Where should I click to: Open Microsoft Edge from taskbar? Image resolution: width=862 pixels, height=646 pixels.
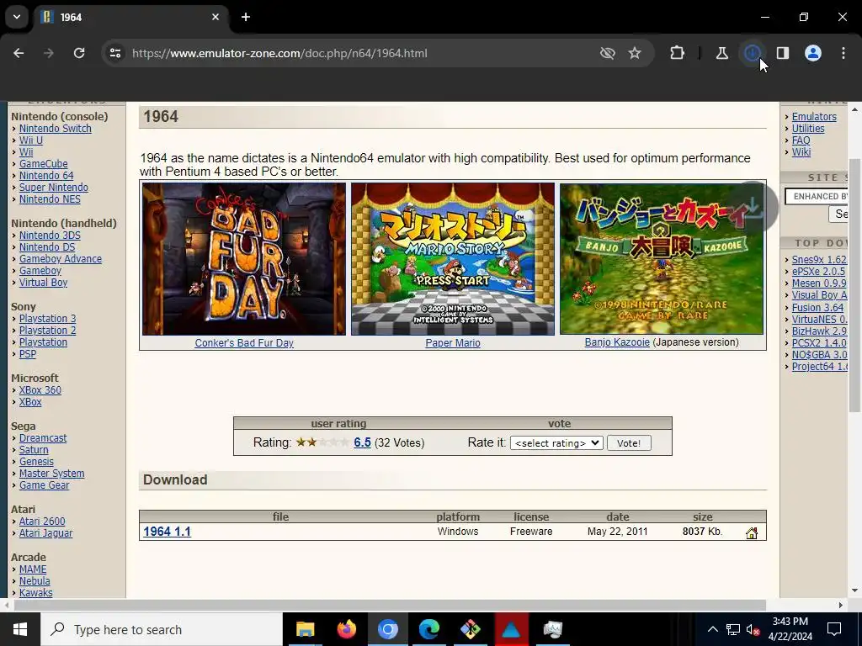tap(428, 629)
